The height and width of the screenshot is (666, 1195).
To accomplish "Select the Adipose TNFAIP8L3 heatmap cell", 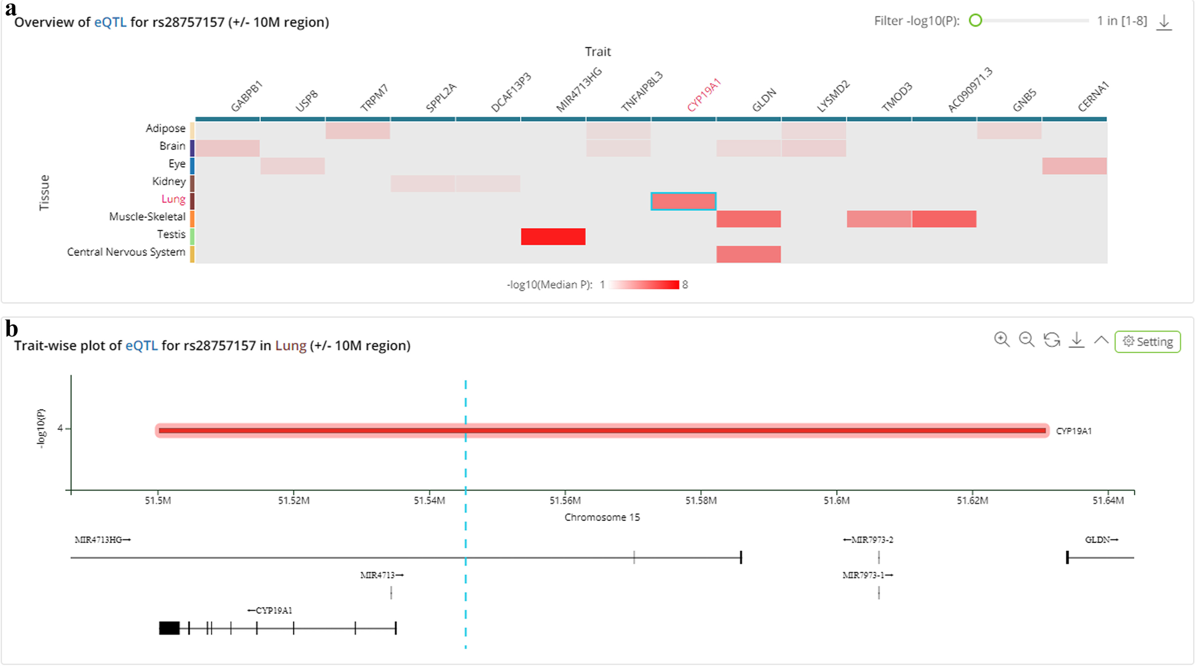I will [x=618, y=130].
